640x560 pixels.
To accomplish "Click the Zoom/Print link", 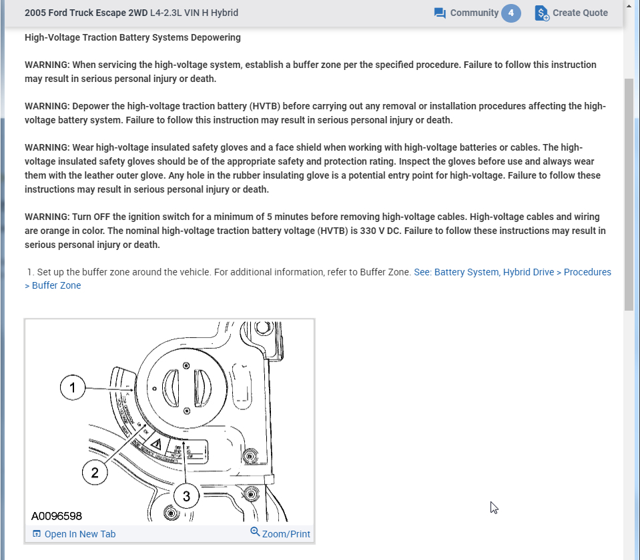I will click(x=286, y=534).
